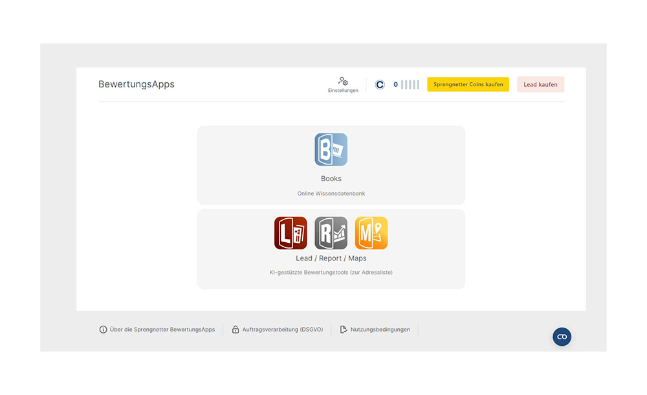Image resolution: width=647 pixels, height=395 pixels.
Task: Open the Nutzungsbedingungen link
Action: click(x=380, y=330)
